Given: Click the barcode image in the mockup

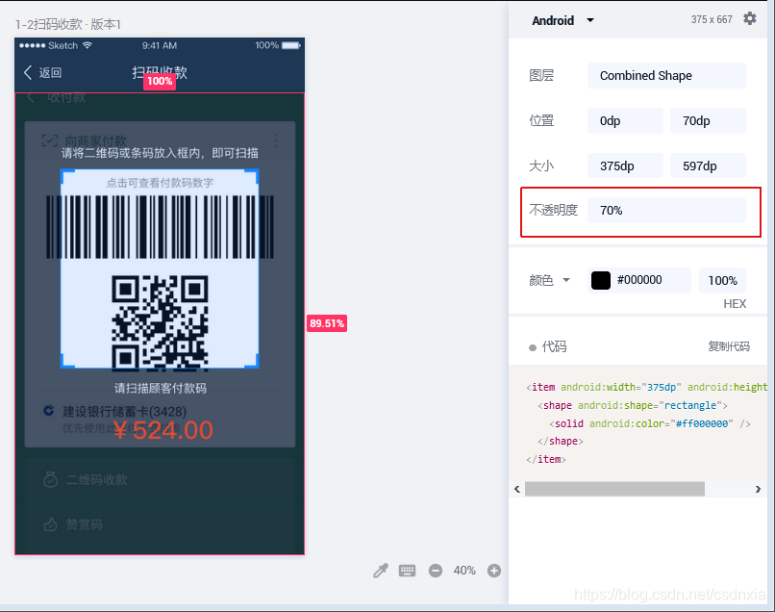Looking at the screenshot, I should pos(160,226).
